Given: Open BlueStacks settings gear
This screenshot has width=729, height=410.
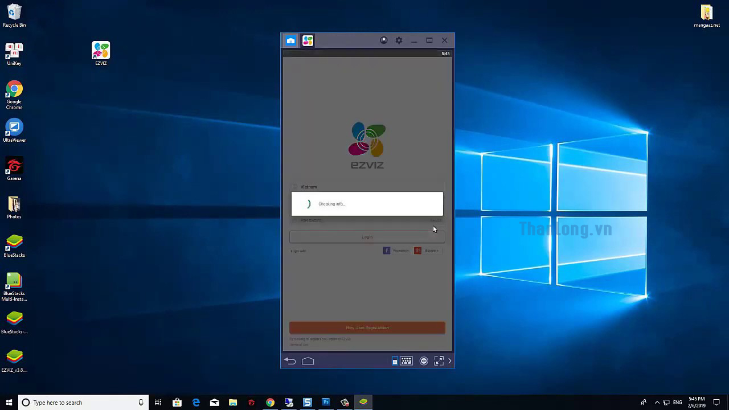Looking at the screenshot, I should pyautogui.click(x=399, y=40).
